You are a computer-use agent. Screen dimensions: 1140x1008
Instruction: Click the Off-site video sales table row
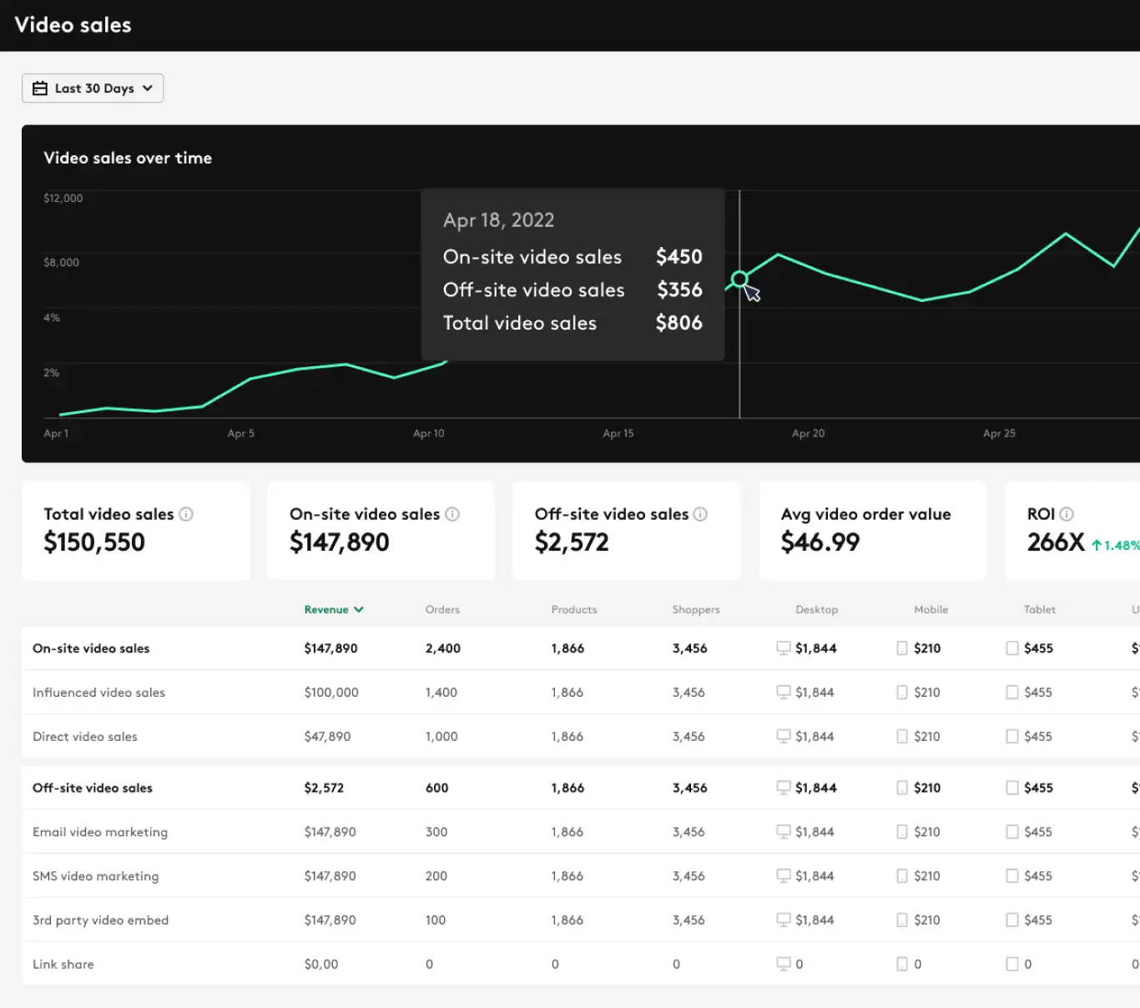pyautogui.click(x=581, y=788)
